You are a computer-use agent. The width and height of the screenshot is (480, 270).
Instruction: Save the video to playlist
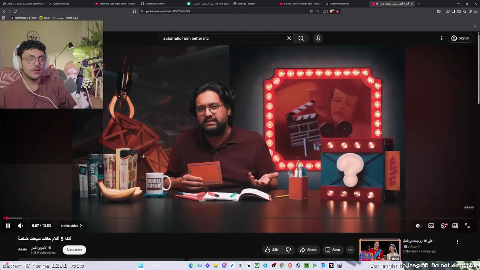point(333,250)
